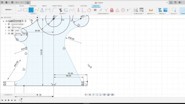Switch to the PLASTIC tab
The width and height of the screenshot is (185, 104).
71,6
